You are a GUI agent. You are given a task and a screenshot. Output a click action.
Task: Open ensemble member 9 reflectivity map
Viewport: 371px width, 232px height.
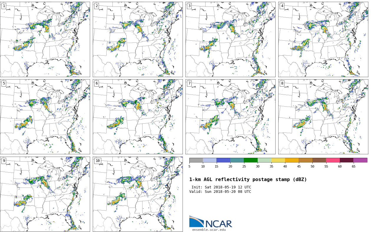[45, 194]
